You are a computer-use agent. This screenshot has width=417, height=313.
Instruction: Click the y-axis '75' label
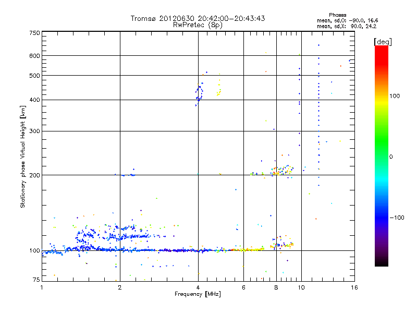click(36, 280)
